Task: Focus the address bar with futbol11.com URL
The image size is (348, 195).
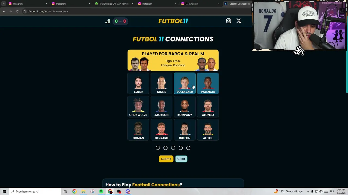Action: pos(136,11)
